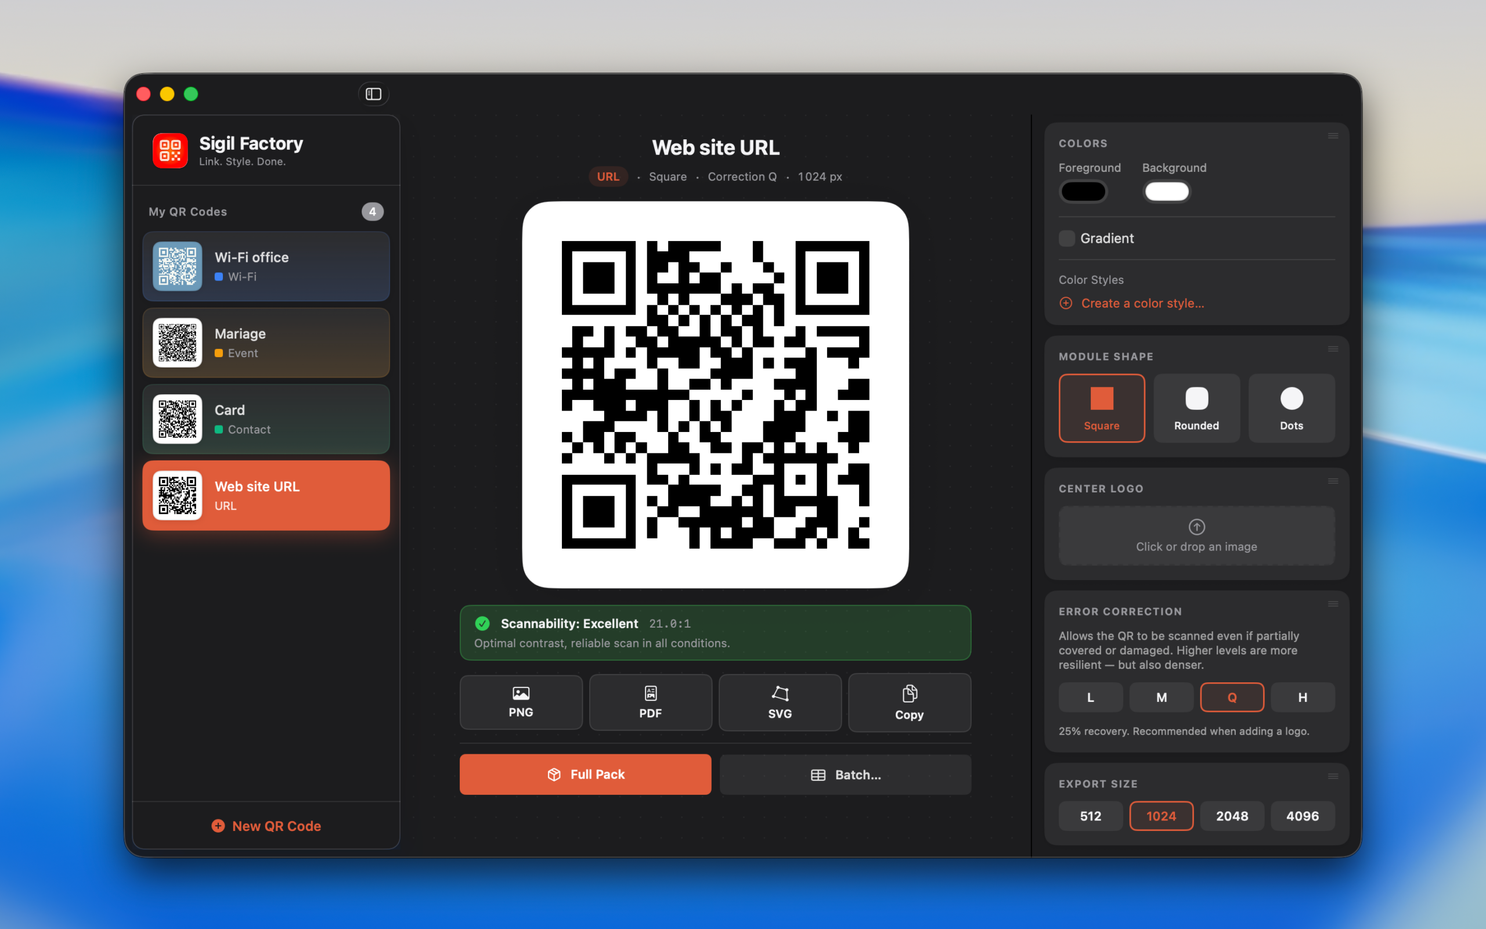The width and height of the screenshot is (1486, 929).
Task: Click the Dots module shape icon
Action: click(1292, 399)
